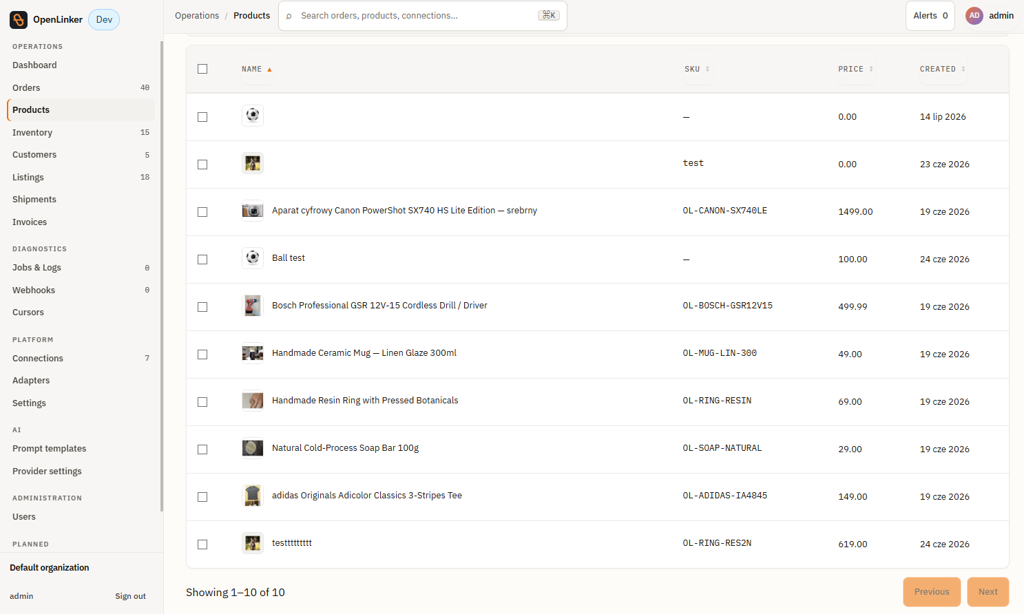Check the Ball test row checkbox
The height and width of the screenshot is (614, 1024).
click(x=202, y=260)
